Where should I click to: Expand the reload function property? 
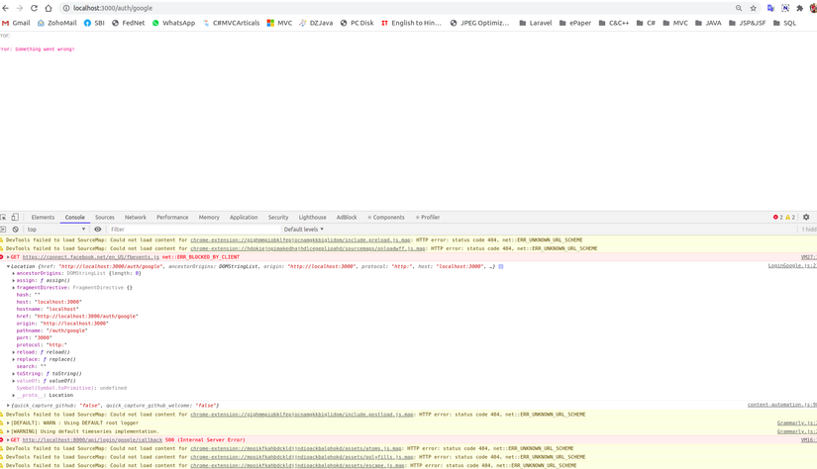[x=14, y=352]
